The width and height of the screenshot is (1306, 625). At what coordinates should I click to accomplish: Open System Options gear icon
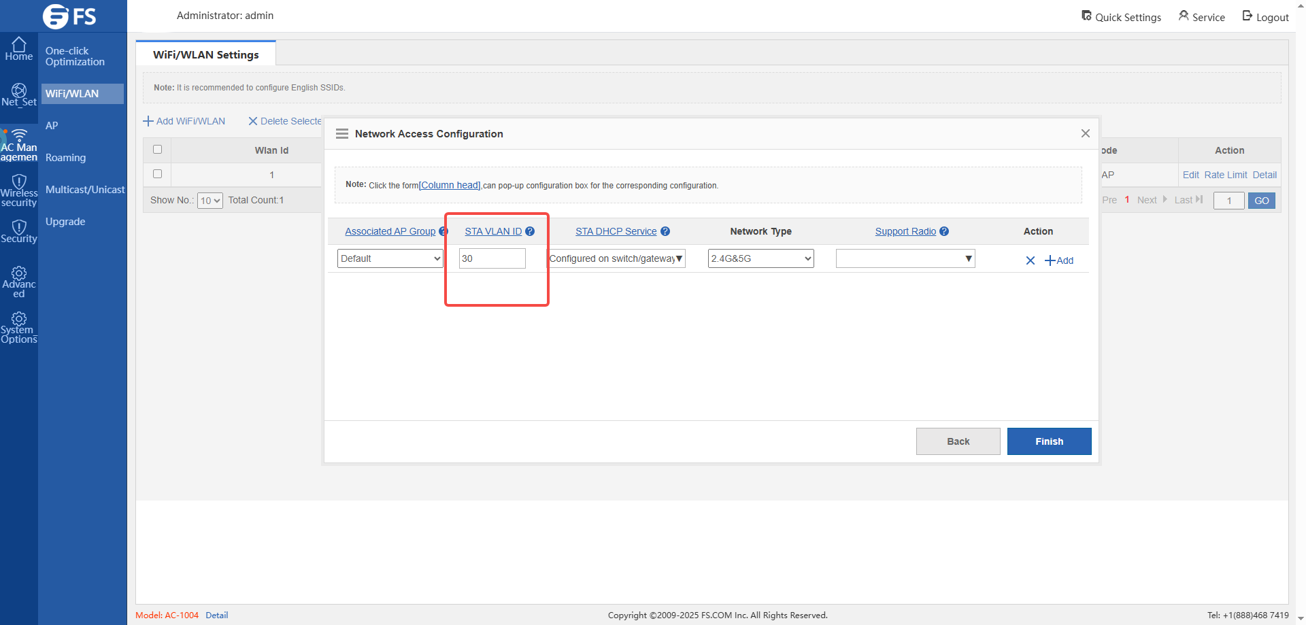[x=19, y=319]
